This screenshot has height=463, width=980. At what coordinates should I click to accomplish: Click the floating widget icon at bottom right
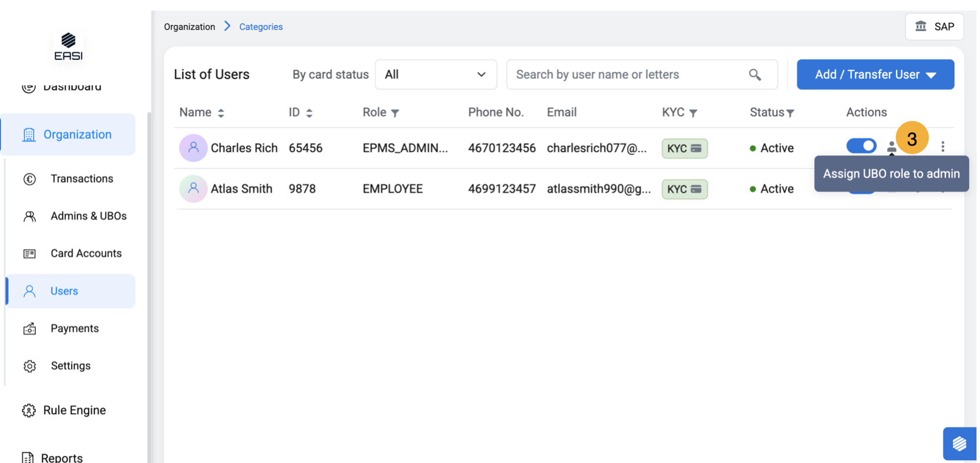click(959, 444)
